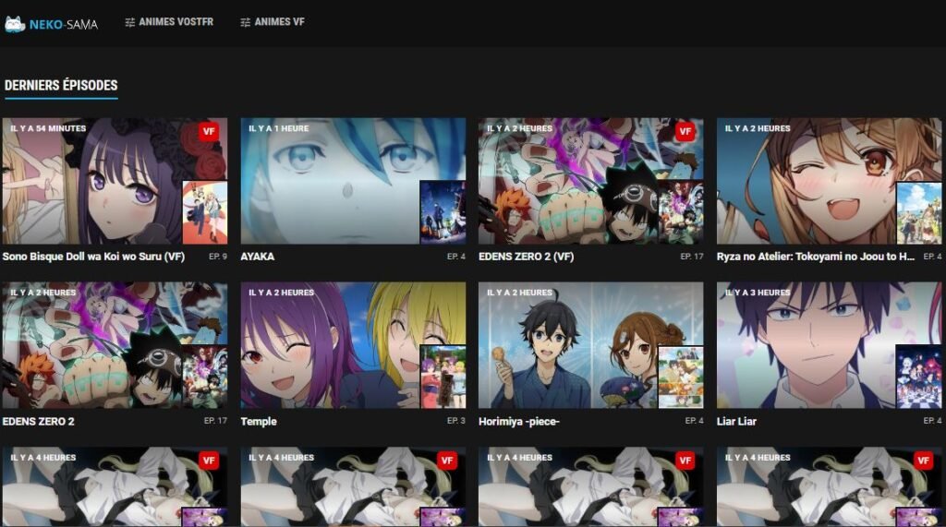The height and width of the screenshot is (527, 946).
Task: Click the small poster on the Sono Bisque Doll card
Action: (x=205, y=212)
